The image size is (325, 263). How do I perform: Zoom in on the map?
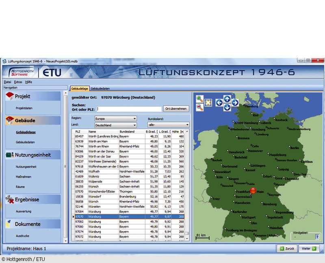tap(199, 99)
